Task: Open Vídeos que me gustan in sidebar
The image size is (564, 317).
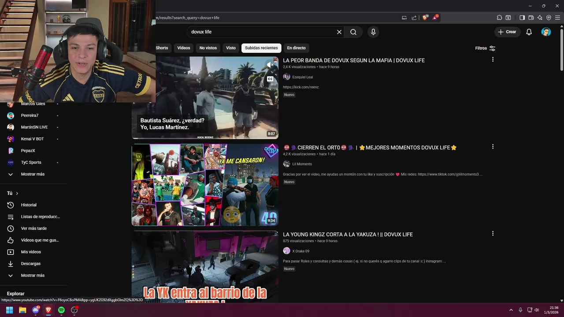Action: [x=33, y=240]
